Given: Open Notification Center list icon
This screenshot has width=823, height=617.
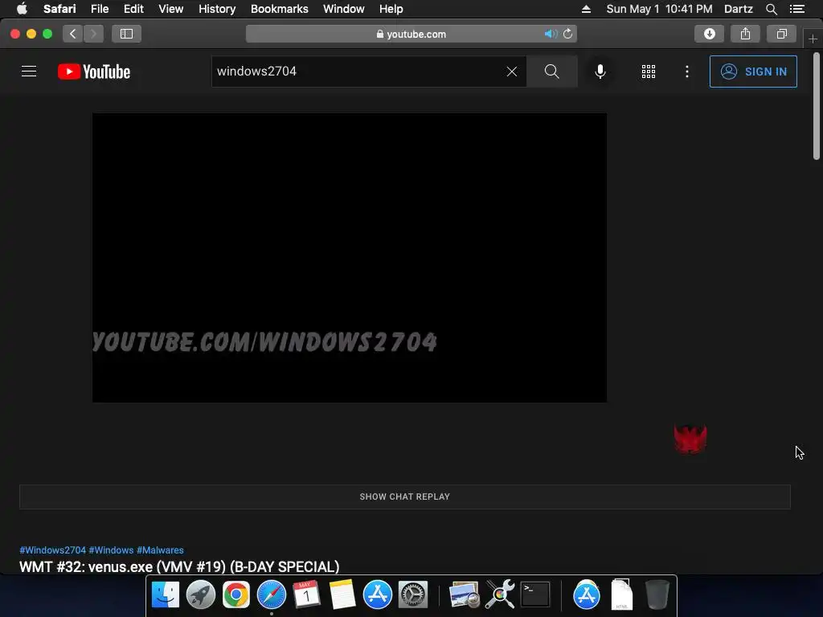Looking at the screenshot, I should [x=796, y=9].
